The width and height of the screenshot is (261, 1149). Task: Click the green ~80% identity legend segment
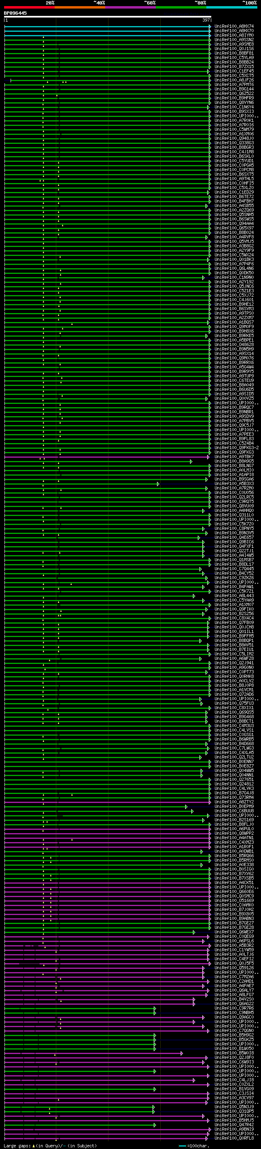tap(181, 7)
